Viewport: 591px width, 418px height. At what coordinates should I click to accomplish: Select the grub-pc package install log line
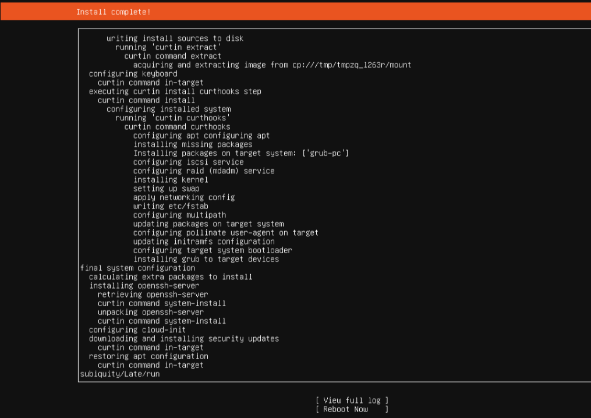(240, 153)
